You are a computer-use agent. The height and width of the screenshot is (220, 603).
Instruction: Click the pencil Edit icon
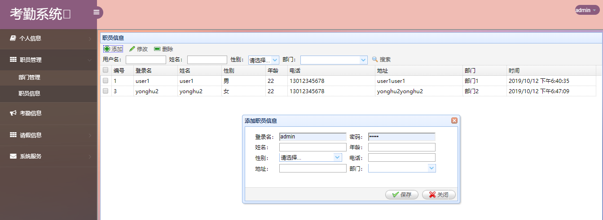(132, 49)
